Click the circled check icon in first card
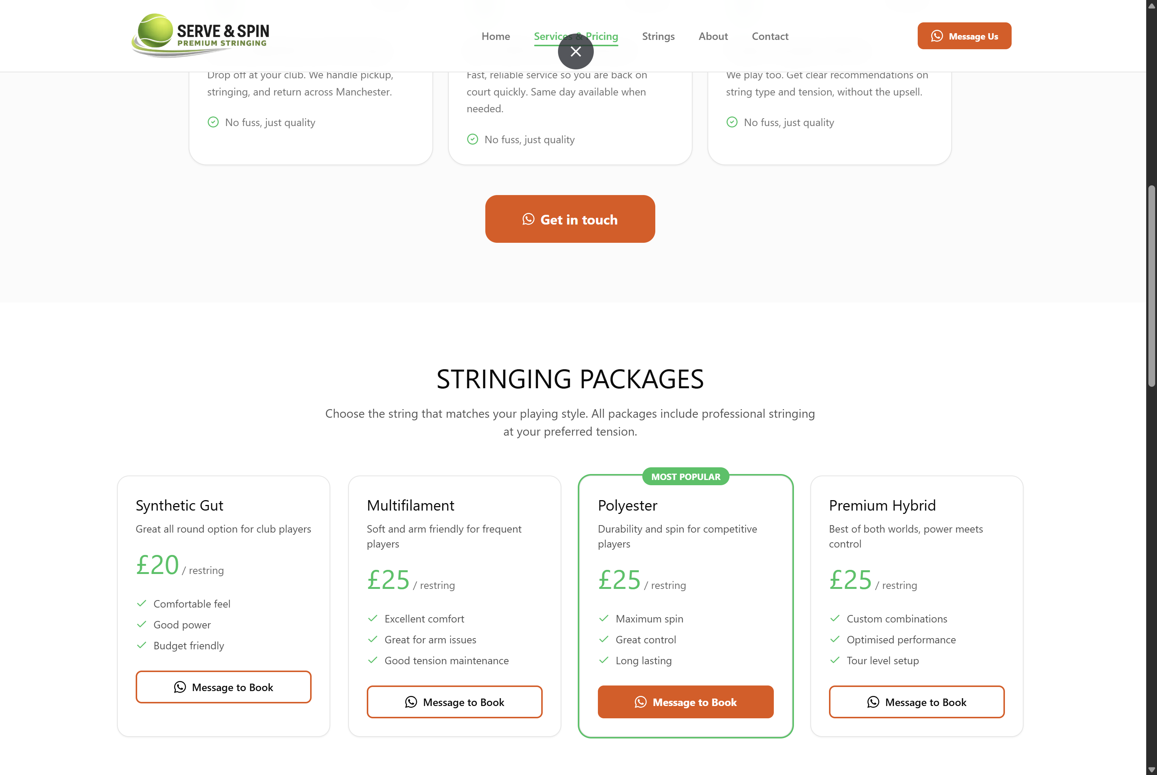The height and width of the screenshot is (775, 1157). tap(213, 122)
